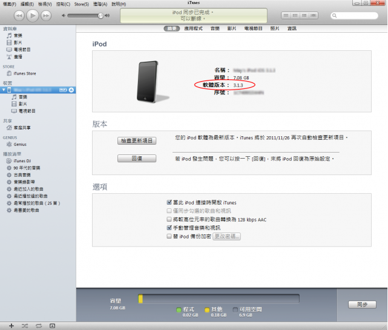This screenshot has height=330, width=388.
Task: Select the 摘要 summary tab
Action: point(172,28)
